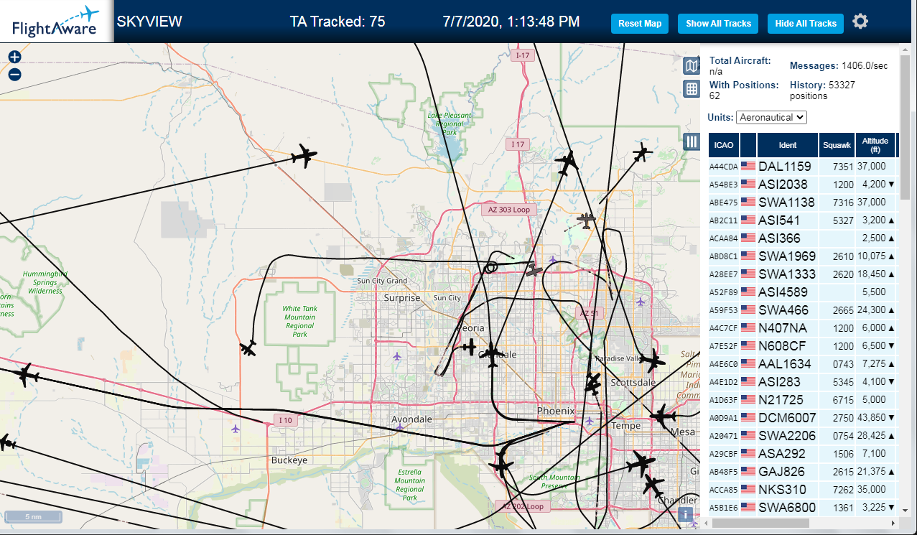The width and height of the screenshot is (917, 535).
Task: Sort table by Squawk column header
Action: pos(837,145)
